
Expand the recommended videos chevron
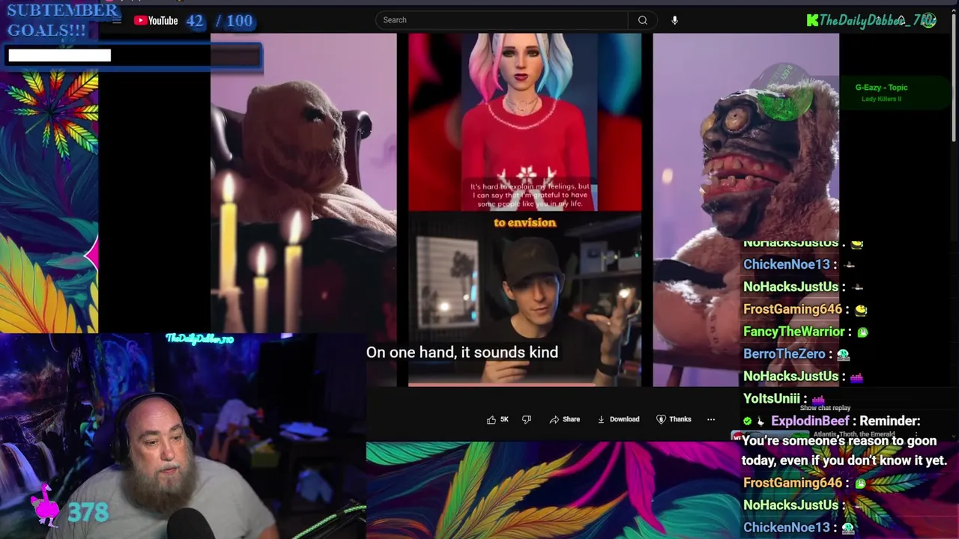[x=953, y=436]
